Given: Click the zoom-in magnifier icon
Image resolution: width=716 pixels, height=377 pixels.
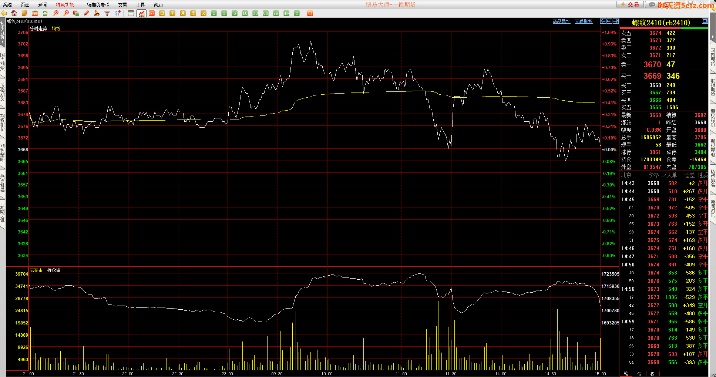Looking at the screenshot, I should [x=56, y=13].
